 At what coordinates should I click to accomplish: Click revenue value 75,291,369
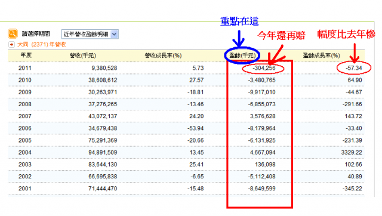pos(103,140)
